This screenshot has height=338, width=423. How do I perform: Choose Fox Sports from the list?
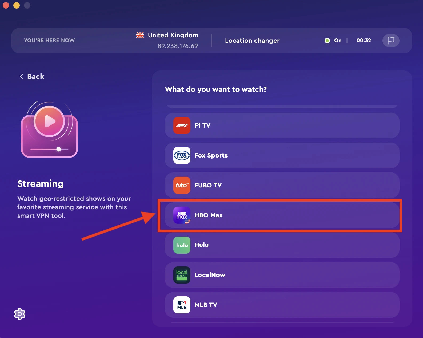tap(282, 155)
